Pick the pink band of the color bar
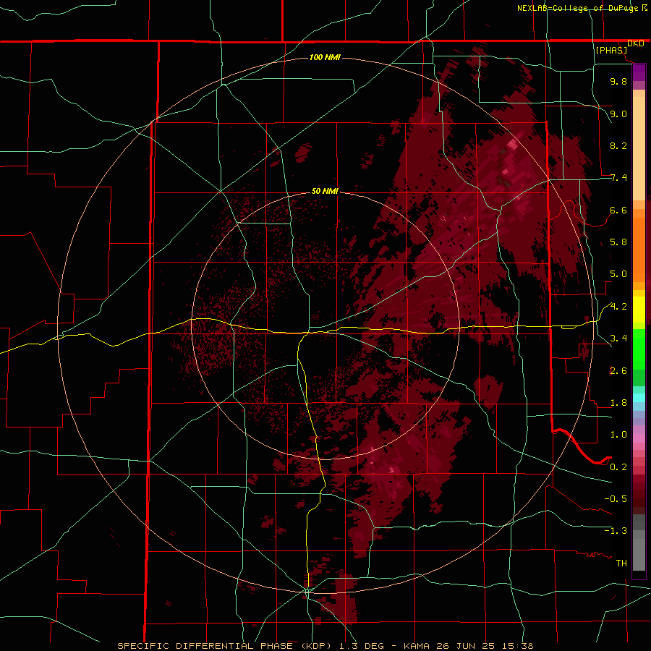 tap(639, 438)
